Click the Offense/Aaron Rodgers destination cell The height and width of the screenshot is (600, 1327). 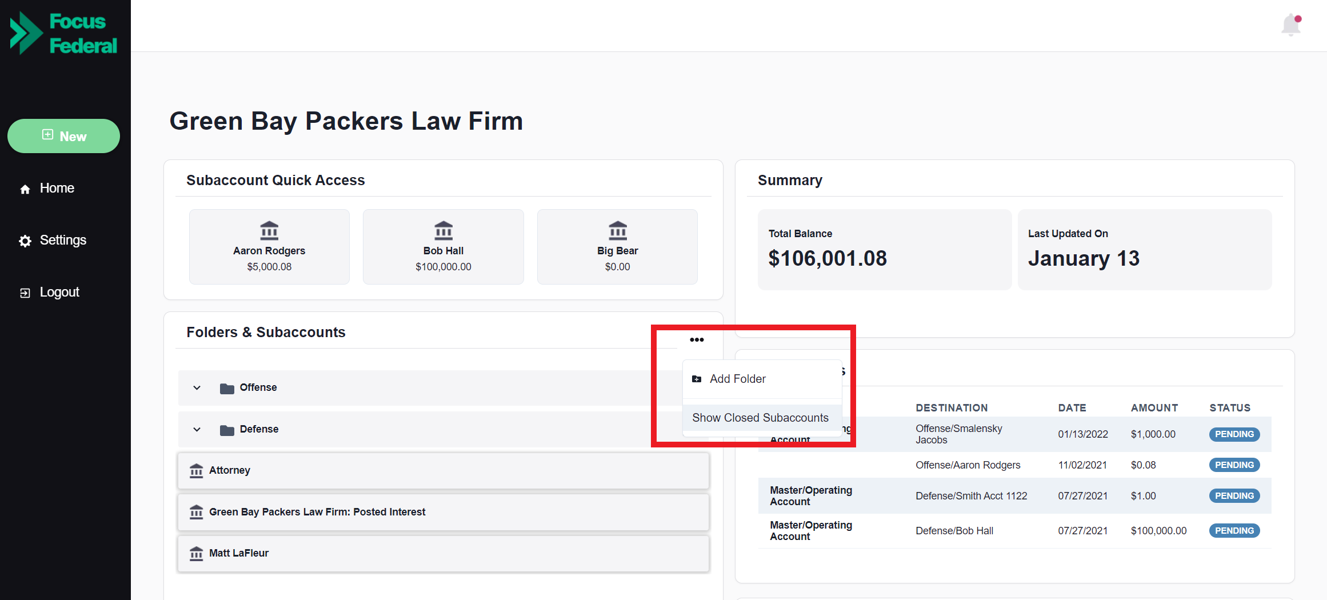968,465
